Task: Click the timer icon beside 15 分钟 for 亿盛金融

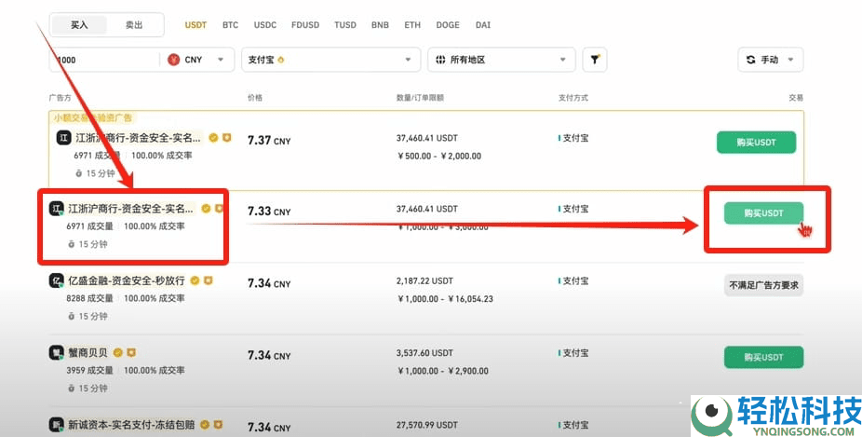Action: 71,317
